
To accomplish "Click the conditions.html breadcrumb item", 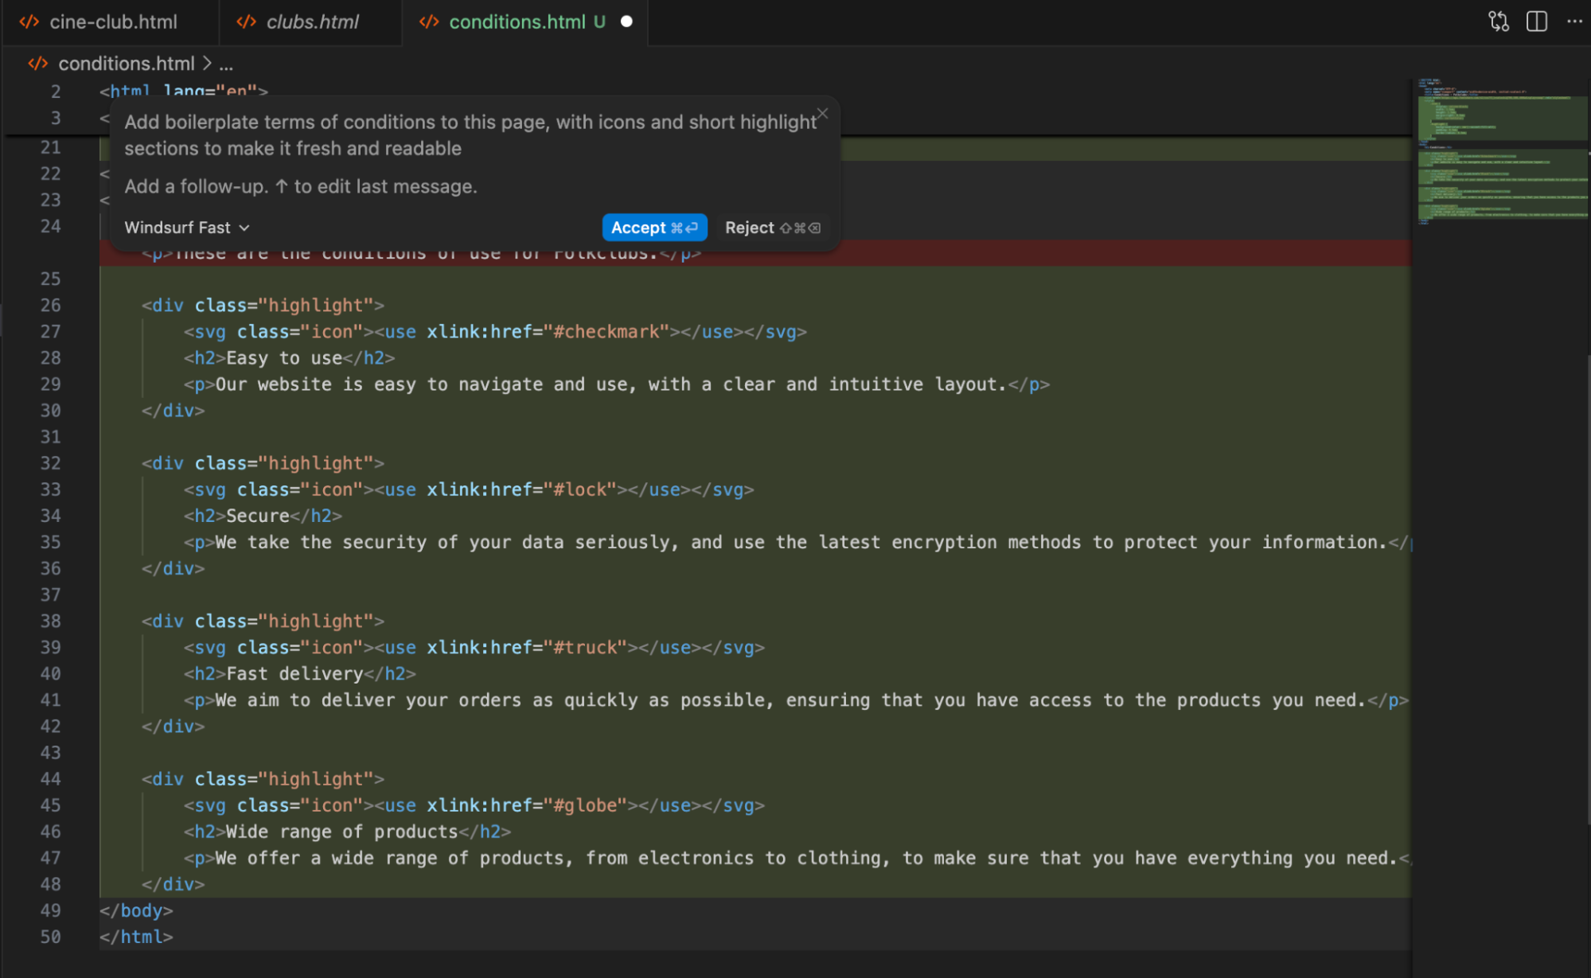I will (x=126, y=64).
